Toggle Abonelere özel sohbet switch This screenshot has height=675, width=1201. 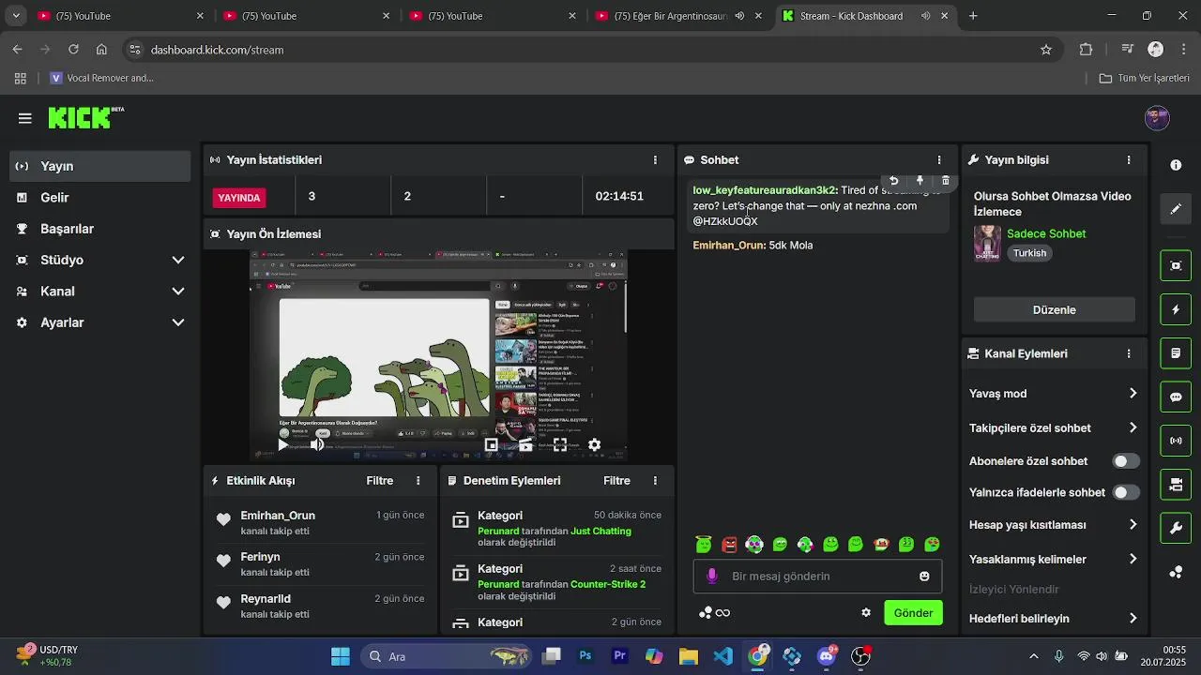[x=1126, y=461]
